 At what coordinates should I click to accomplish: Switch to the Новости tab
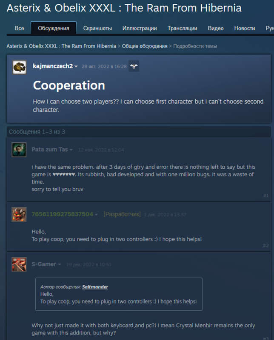(x=245, y=28)
